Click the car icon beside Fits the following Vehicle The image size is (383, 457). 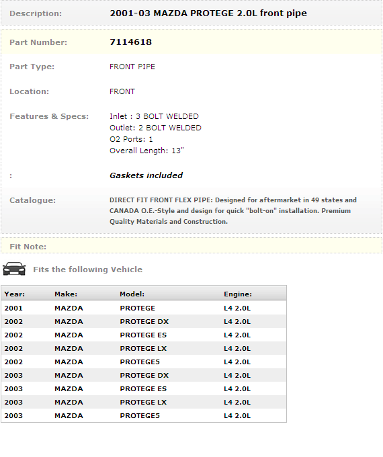[x=14, y=269]
